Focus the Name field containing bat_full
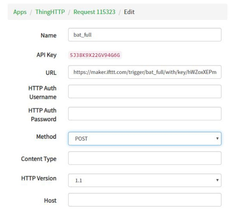This screenshot has height=209, width=233. (x=144, y=35)
